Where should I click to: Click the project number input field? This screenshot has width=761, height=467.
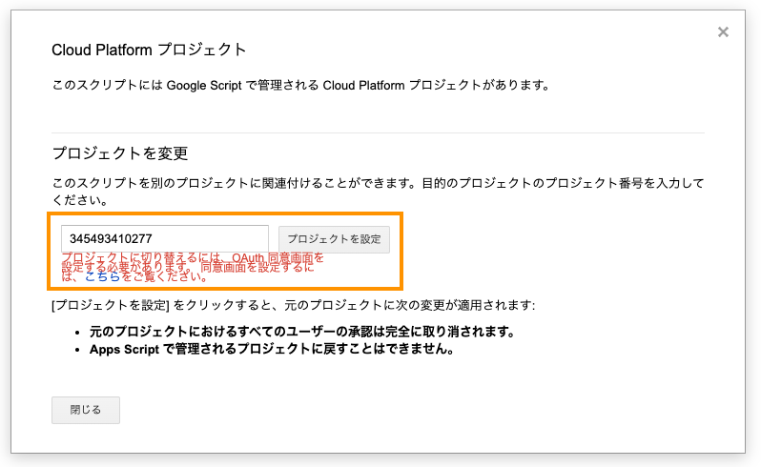coord(165,238)
